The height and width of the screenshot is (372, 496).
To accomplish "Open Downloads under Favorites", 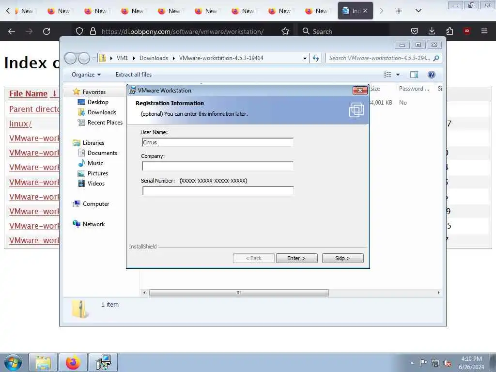I will tap(102, 112).
